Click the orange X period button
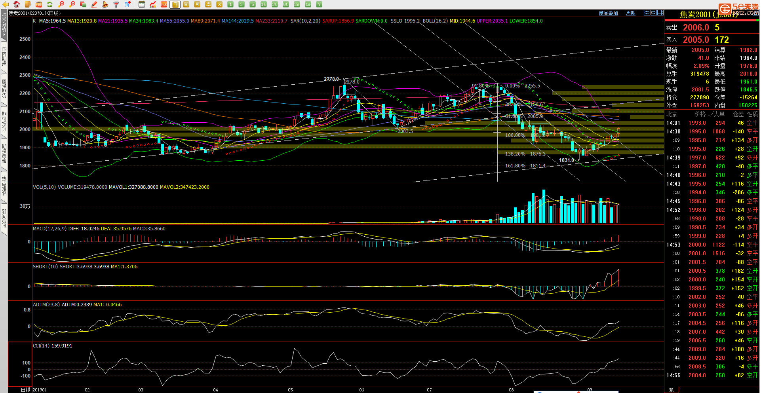 [219, 4]
